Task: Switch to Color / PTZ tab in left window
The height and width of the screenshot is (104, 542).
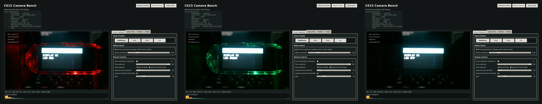Action: point(130,32)
